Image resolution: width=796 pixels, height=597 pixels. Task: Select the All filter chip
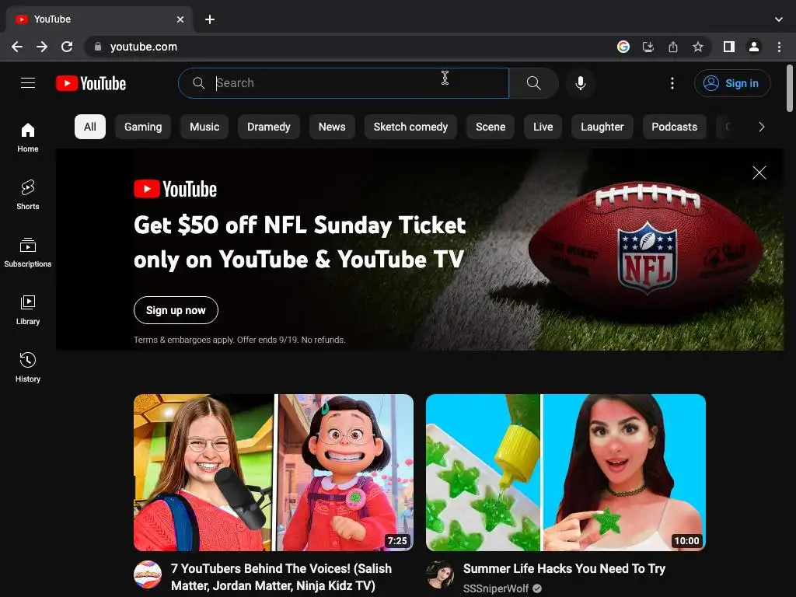90,127
